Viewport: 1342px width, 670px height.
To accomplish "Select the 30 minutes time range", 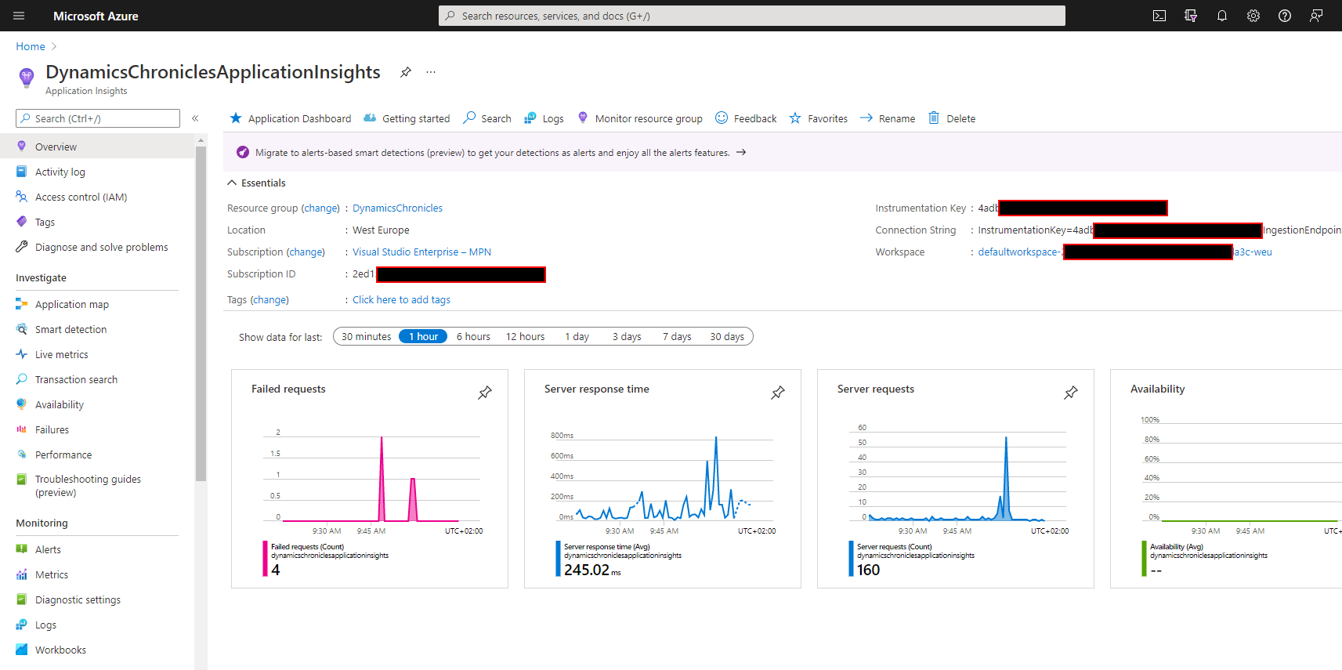I will click(x=366, y=336).
